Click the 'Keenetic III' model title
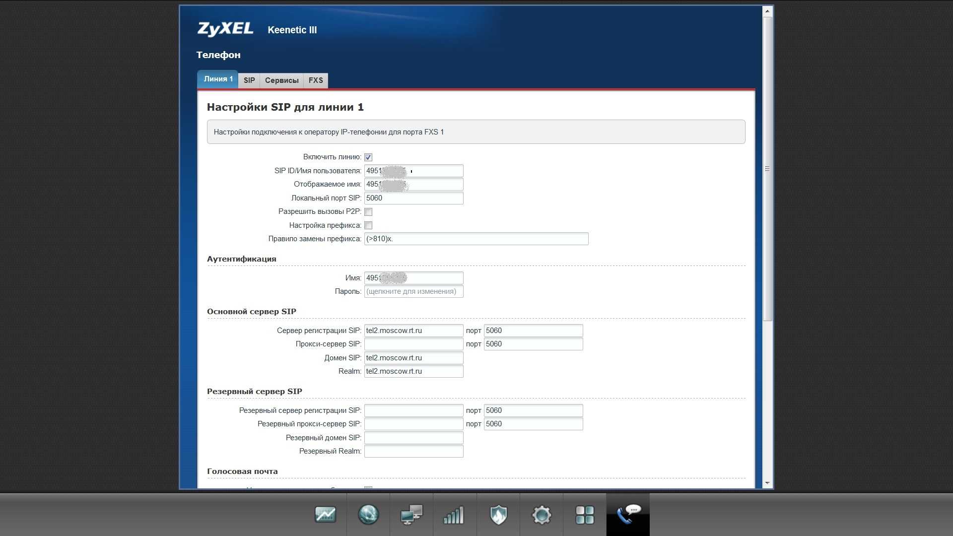This screenshot has height=536, width=953. [x=292, y=30]
